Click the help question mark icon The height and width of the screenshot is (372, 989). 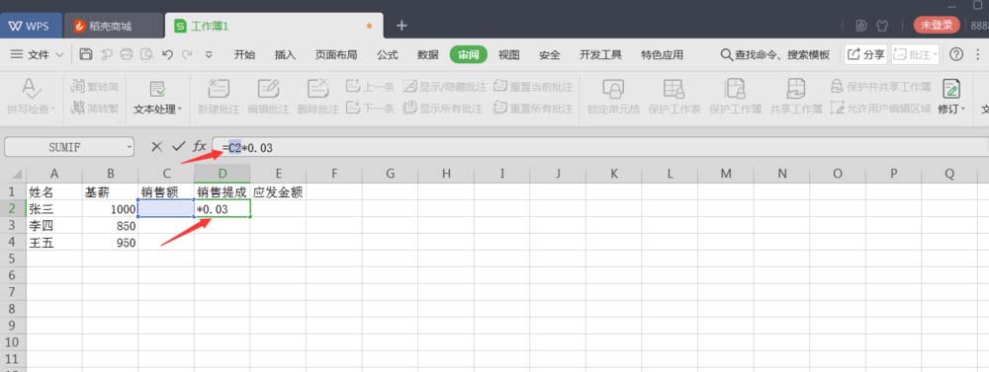[x=956, y=54]
